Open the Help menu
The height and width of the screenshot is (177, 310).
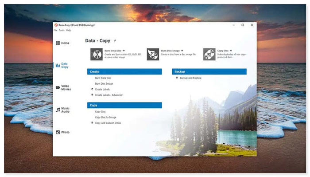(68, 30)
